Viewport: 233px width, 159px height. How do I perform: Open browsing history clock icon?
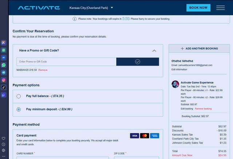pos(4,144)
